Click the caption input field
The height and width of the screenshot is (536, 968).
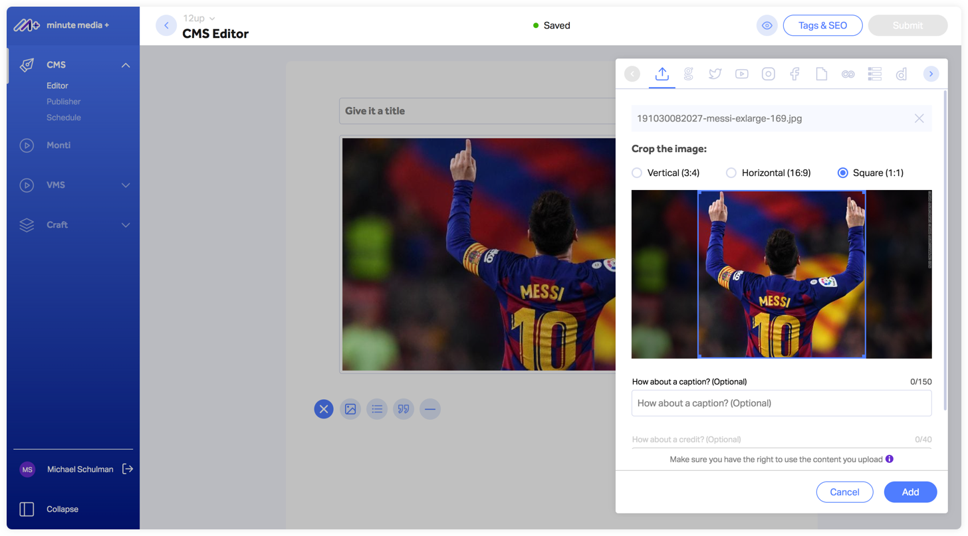point(781,403)
